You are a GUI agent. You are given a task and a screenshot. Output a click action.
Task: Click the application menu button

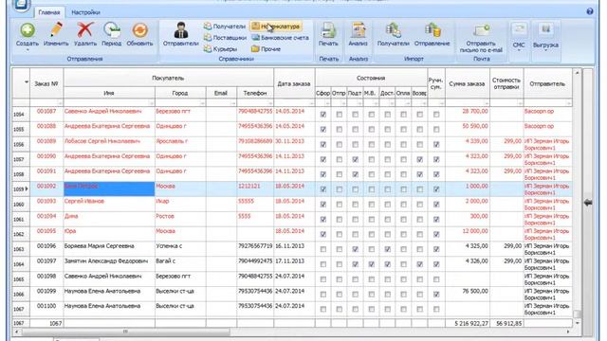[21, 5]
